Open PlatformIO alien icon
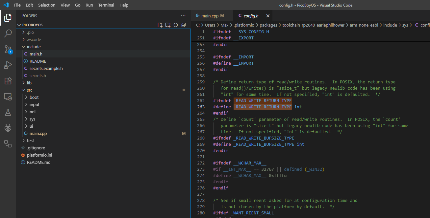This screenshot has width=430, height=218. click(8, 128)
